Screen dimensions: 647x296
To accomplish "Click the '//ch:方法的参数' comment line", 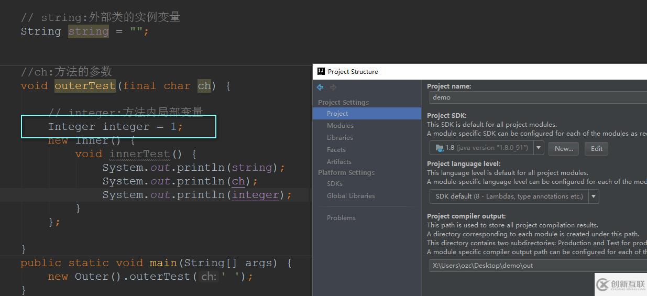I will pyautogui.click(x=67, y=72).
